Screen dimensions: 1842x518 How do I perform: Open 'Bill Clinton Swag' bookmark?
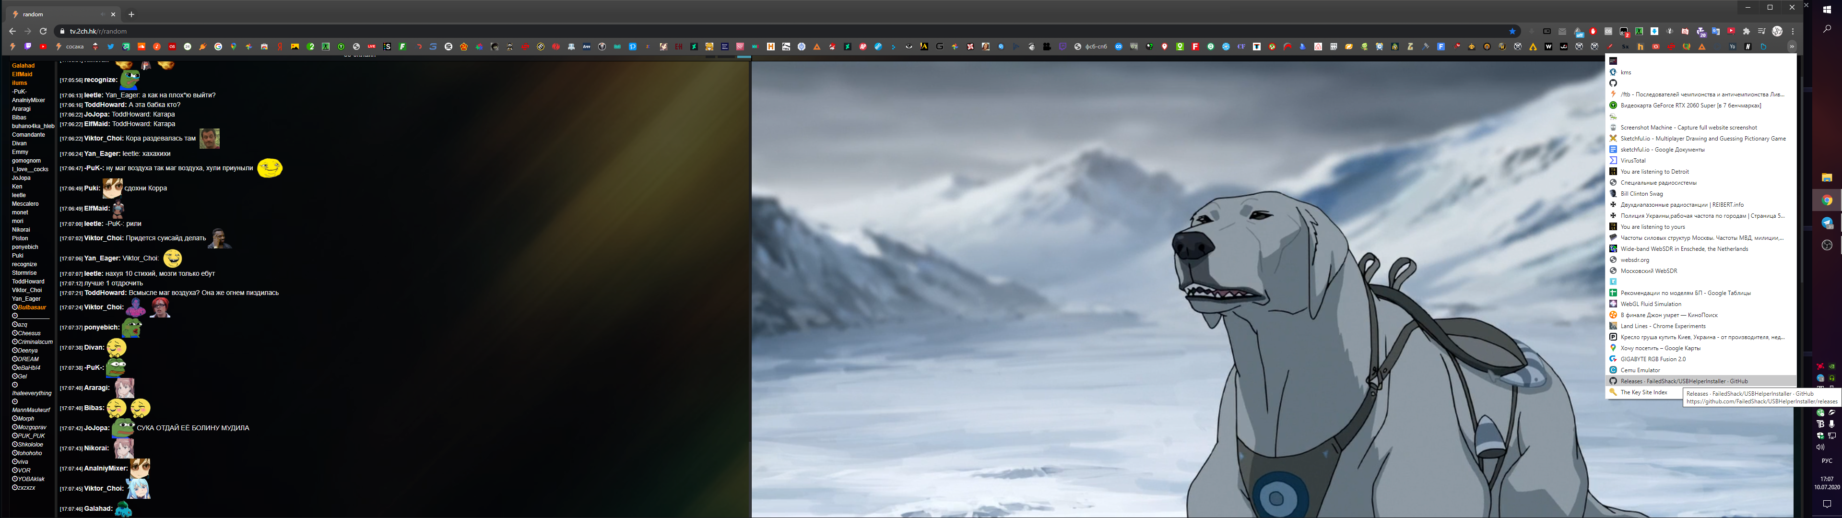coord(1701,194)
